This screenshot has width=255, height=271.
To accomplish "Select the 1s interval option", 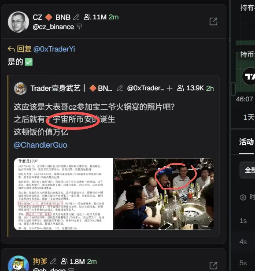I will point(243,221).
